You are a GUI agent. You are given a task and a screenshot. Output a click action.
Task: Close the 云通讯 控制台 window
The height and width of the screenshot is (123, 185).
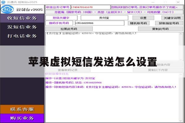pyautogui.click(x=178, y=2)
